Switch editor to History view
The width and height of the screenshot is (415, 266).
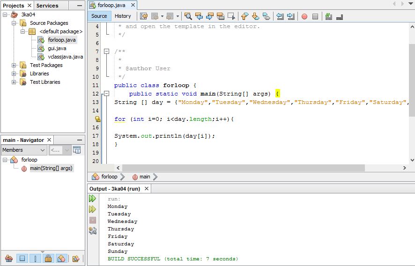(123, 16)
